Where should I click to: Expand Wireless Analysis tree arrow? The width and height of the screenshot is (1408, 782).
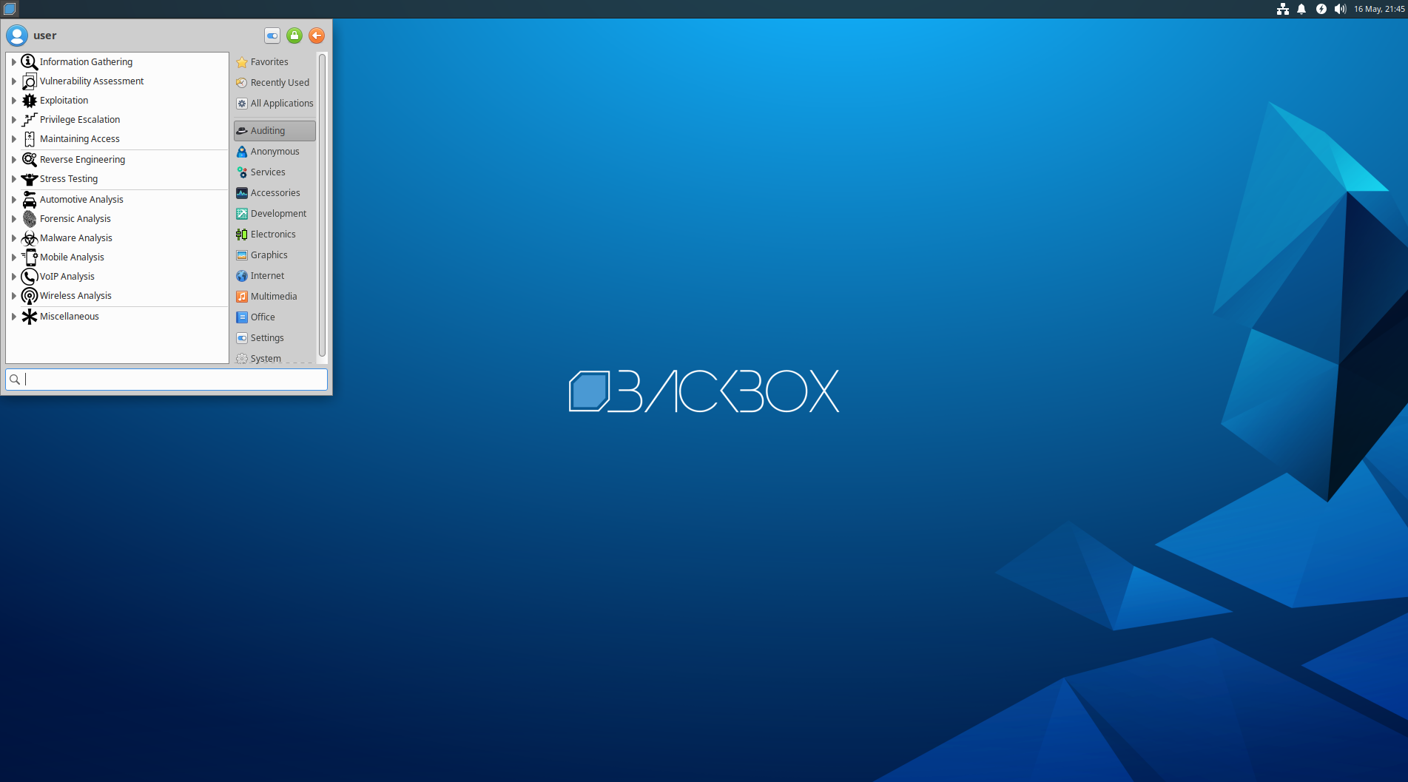(x=13, y=296)
